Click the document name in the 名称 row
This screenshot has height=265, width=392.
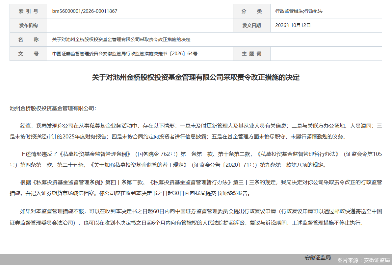tap(121, 39)
